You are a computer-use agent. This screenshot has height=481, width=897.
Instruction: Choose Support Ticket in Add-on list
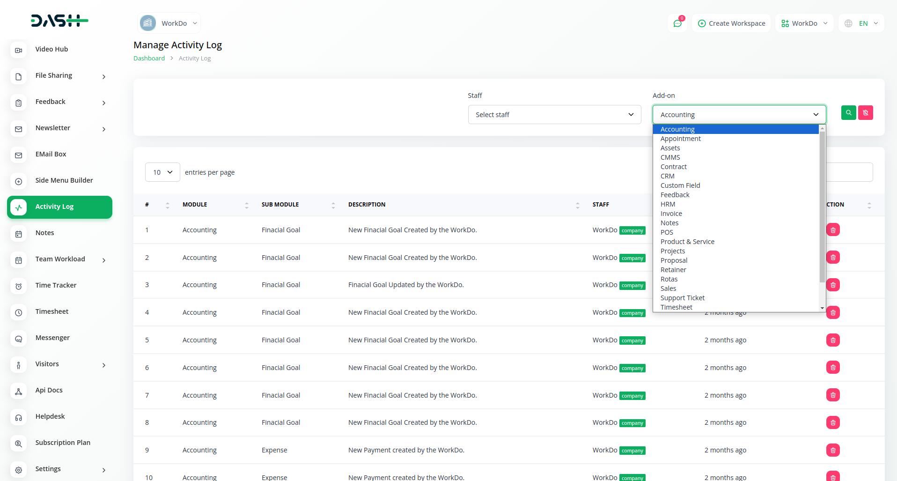click(682, 298)
